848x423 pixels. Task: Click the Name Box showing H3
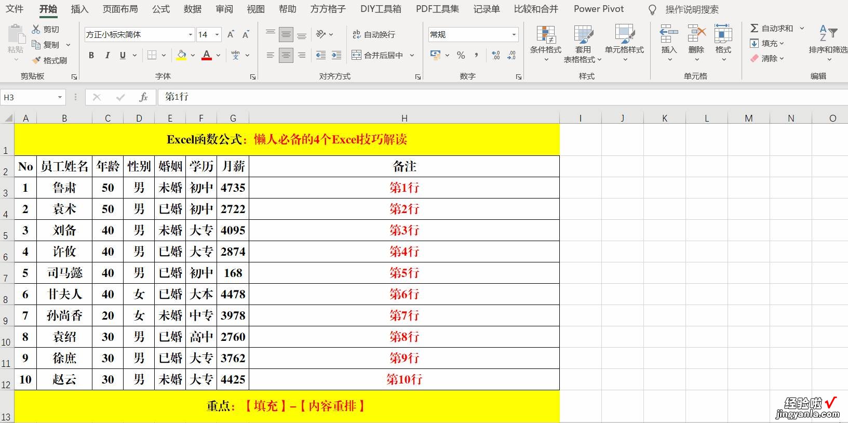[32, 97]
